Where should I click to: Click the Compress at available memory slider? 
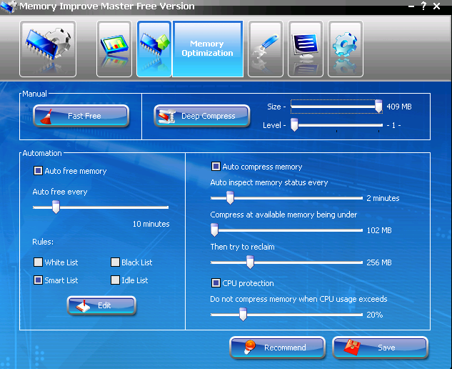[x=286, y=230]
